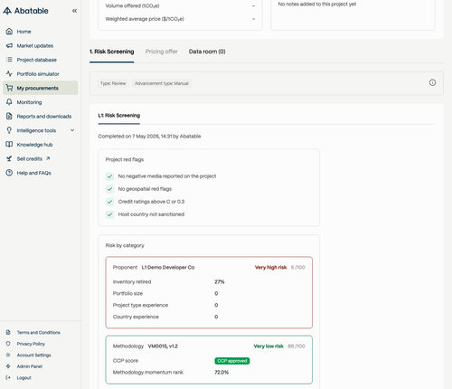This screenshot has height=389, width=452.
Task: Click the 5 /100 proponent score
Action: [297, 267]
